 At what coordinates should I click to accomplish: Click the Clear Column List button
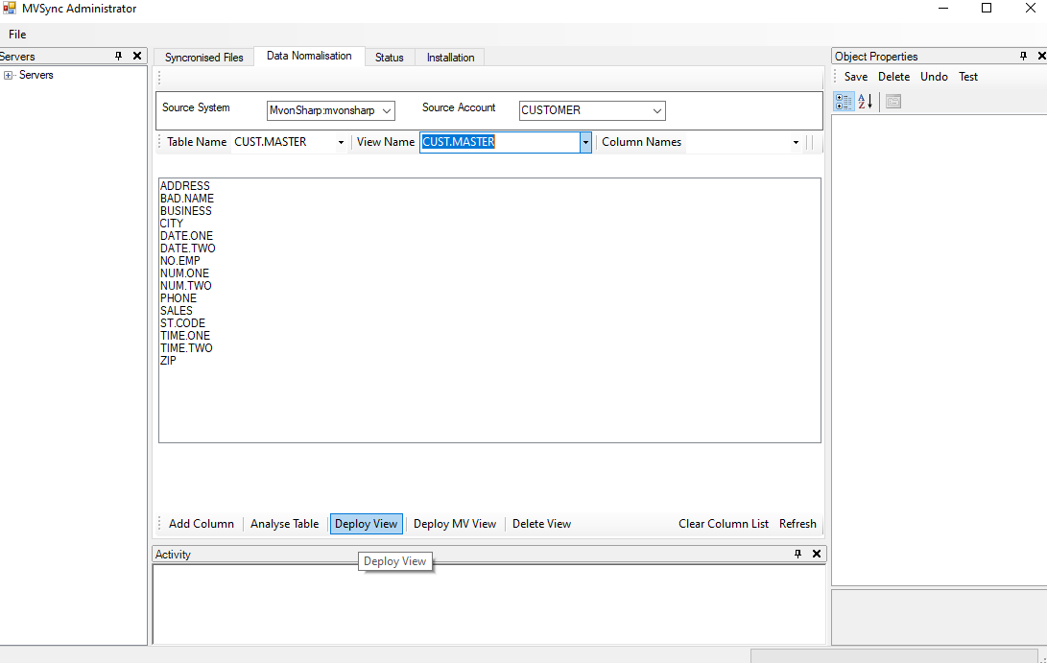[x=724, y=524]
